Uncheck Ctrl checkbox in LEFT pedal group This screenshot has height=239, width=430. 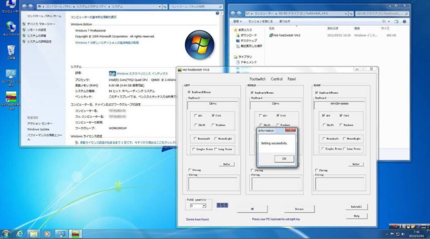click(213, 116)
